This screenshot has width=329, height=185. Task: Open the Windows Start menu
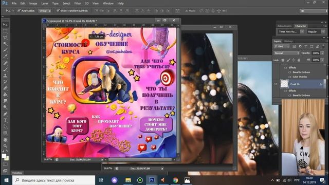(x=6, y=180)
